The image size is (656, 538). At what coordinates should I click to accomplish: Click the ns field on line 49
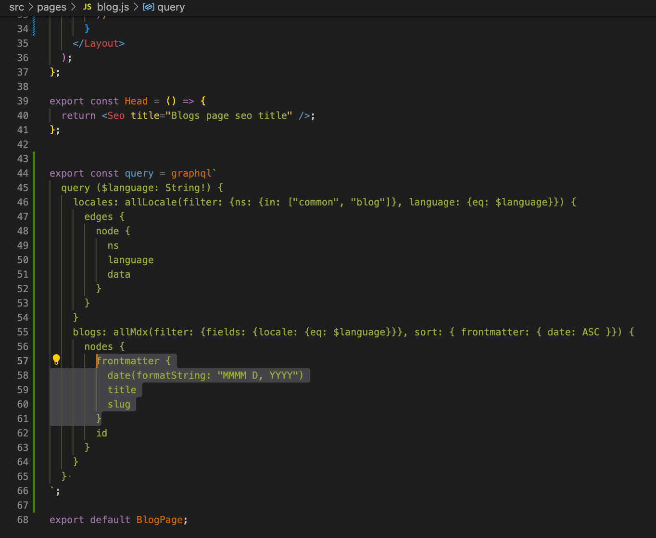coord(113,245)
